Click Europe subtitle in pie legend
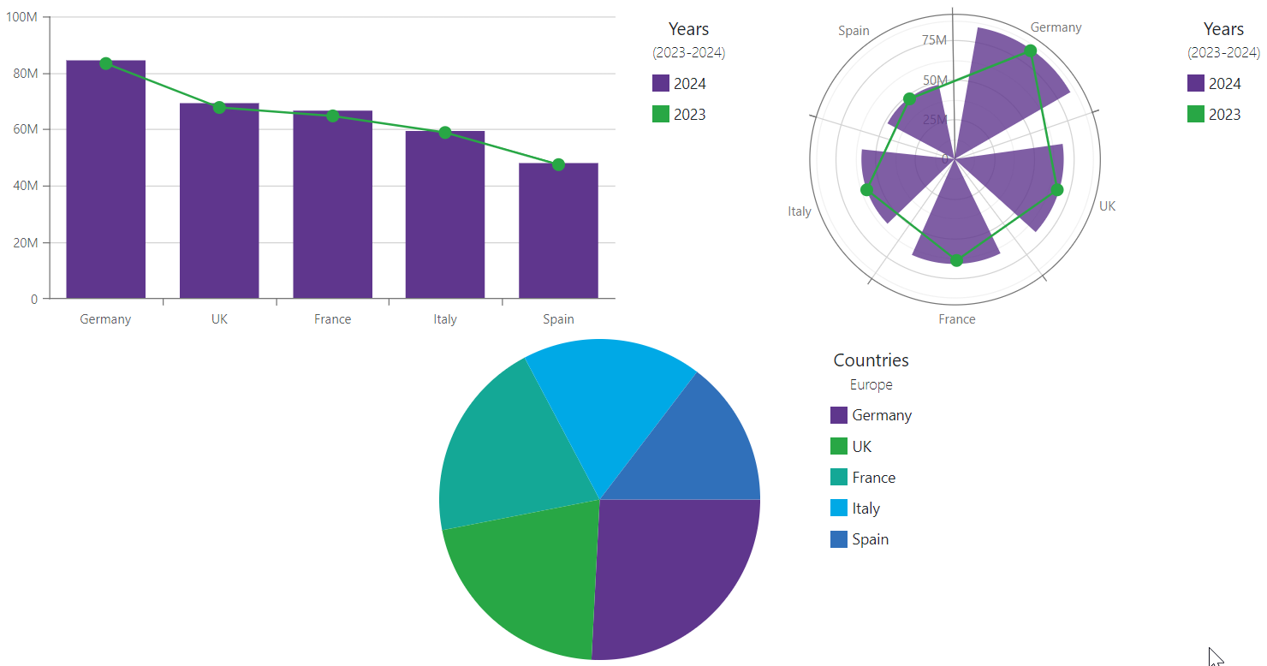 pos(871,385)
